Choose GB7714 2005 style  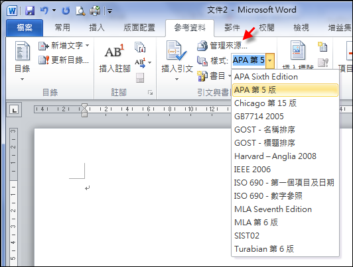click(x=285, y=117)
